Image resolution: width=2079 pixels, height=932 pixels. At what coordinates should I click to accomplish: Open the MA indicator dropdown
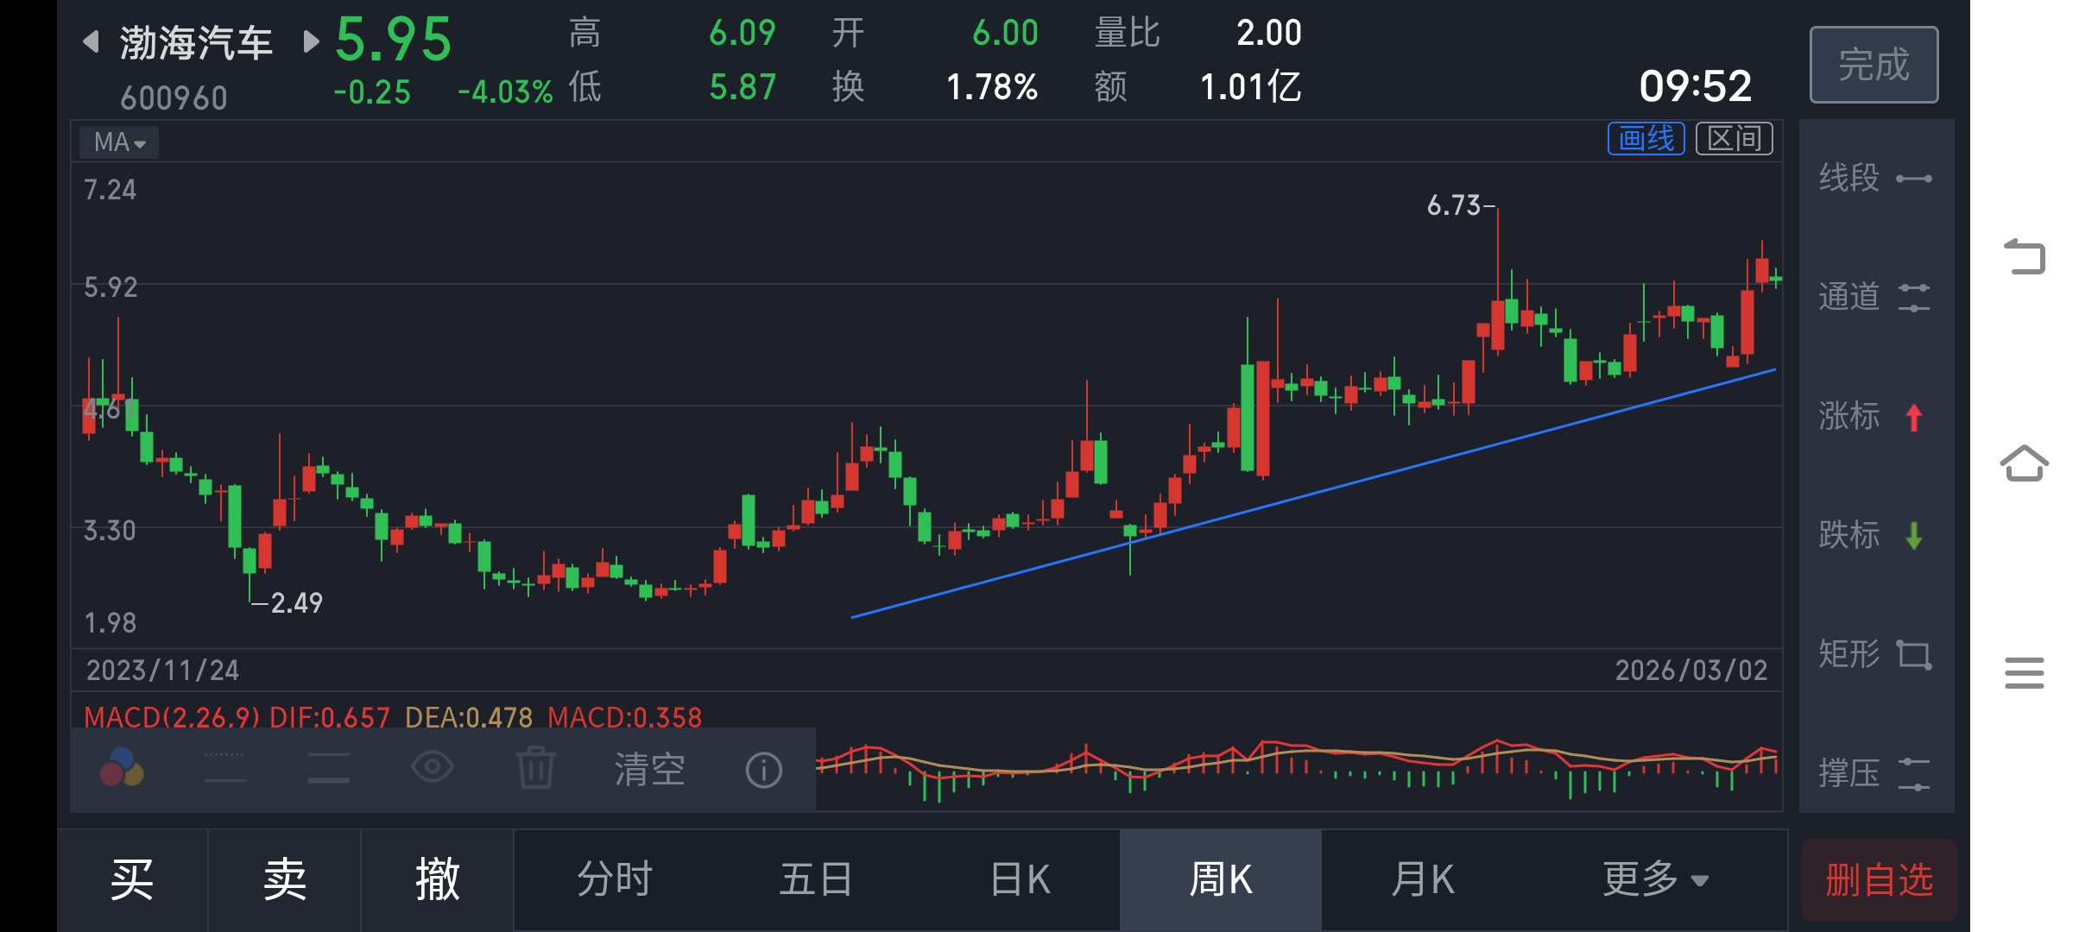coord(119,142)
